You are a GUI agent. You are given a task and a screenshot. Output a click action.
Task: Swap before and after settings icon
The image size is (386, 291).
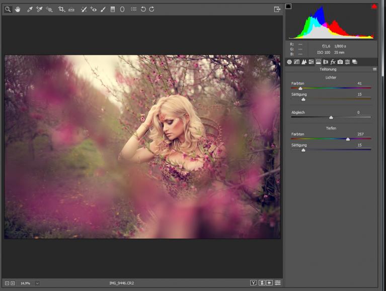coord(262,283)
